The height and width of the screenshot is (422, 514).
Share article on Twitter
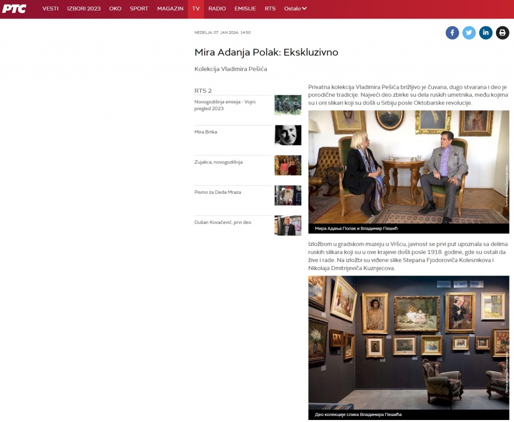click(x=469, y=33)
